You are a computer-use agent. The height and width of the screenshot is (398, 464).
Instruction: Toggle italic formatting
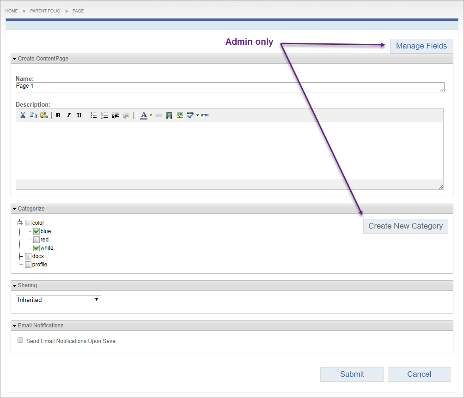click(x=69, y=115)
